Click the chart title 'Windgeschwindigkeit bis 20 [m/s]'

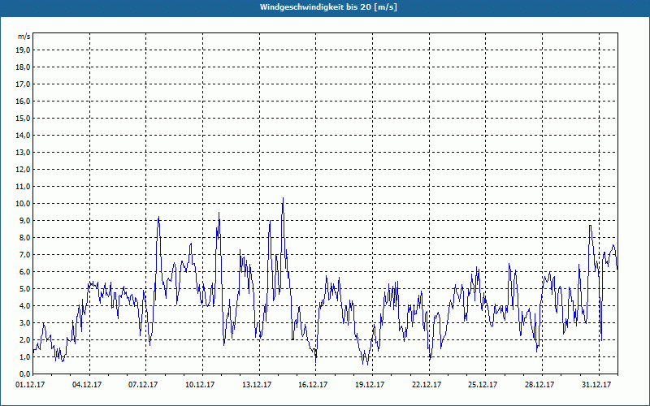(x=328, y=7)
